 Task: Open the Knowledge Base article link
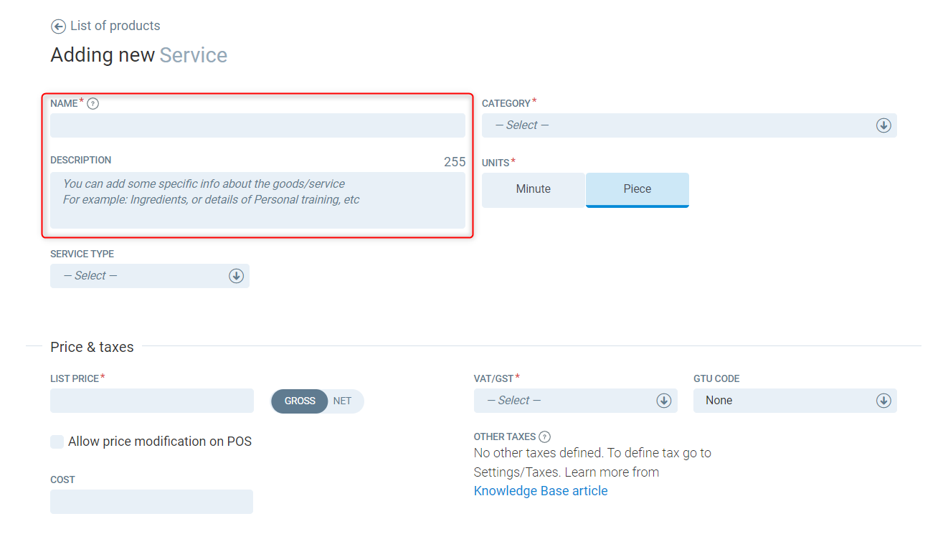pos(541,491)
